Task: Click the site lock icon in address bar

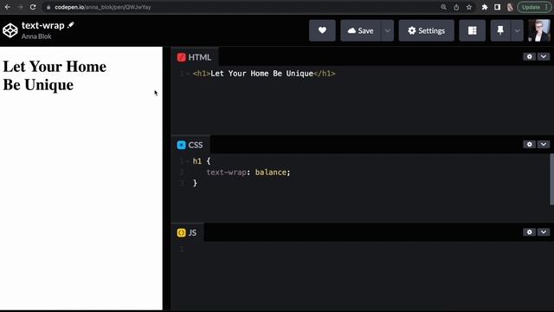Action: click(48, 7)
